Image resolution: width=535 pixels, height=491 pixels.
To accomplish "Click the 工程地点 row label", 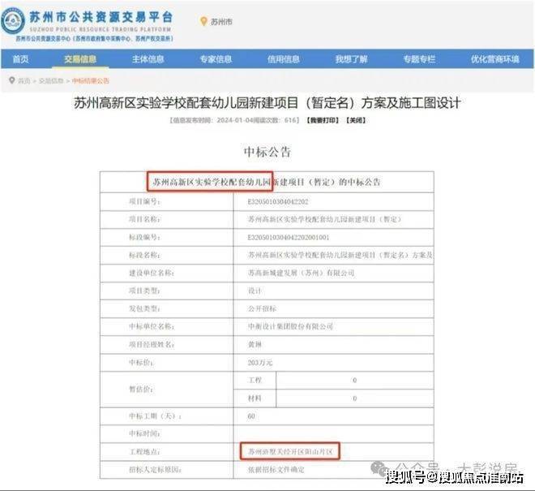I will pos(144,452).
